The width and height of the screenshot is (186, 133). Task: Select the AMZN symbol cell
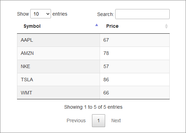(59, 53)
